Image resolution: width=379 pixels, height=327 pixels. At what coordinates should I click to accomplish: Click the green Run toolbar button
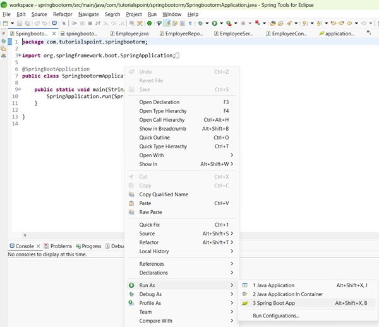[x=214, y=23]
